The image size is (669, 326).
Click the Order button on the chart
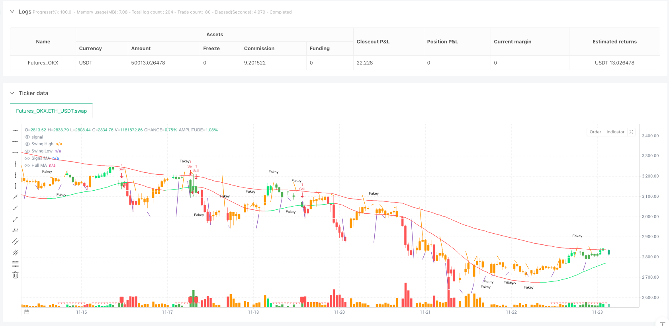595,132
